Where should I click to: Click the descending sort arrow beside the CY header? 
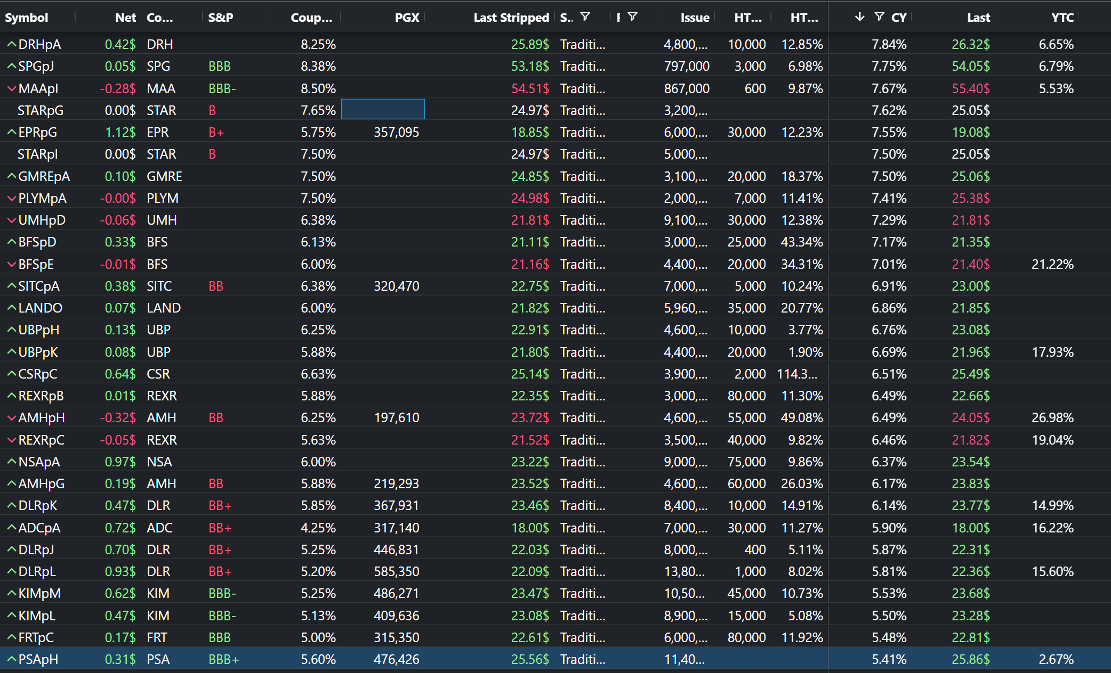point(859,17)
